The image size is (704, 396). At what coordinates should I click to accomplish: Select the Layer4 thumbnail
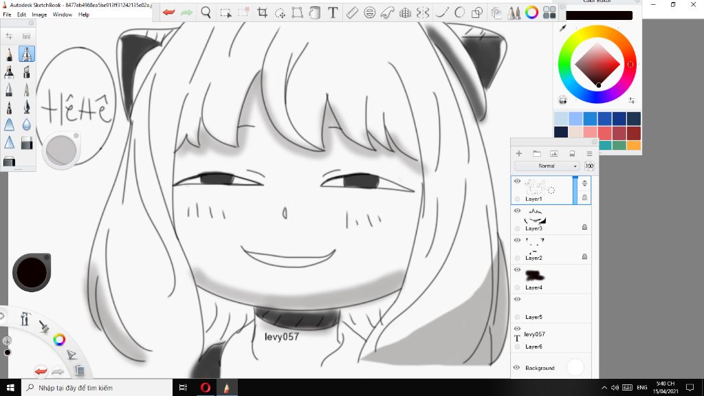coord(534,275)
